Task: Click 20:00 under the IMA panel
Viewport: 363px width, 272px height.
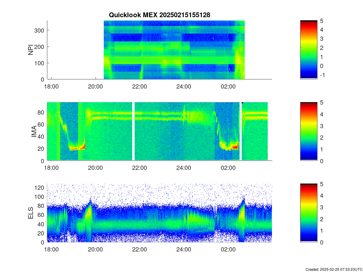Action: [x=96, y=168]
